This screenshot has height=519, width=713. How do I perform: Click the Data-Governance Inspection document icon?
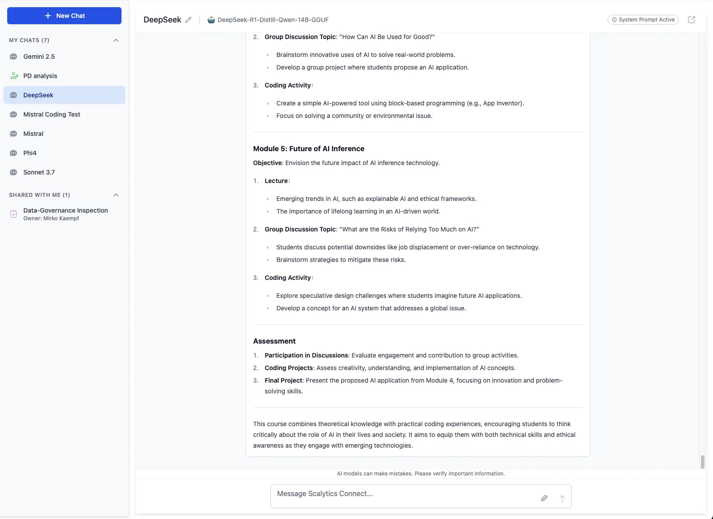pyautogui.click(x=13, y=214)
